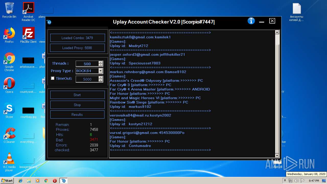
Task: Decrease Threads value with down arrow
Action: pos(101,65)
